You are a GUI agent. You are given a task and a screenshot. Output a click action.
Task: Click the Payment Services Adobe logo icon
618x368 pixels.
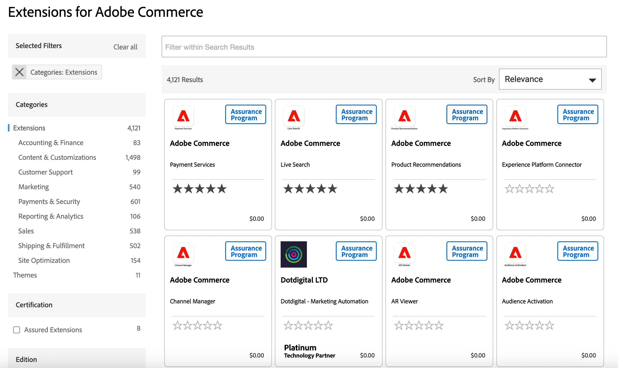click(183, 116)
